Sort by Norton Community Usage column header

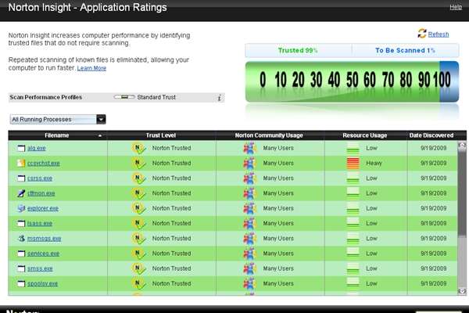(269, 135)
